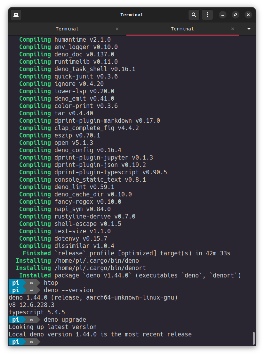Close the active second Terminal tab

233,29
